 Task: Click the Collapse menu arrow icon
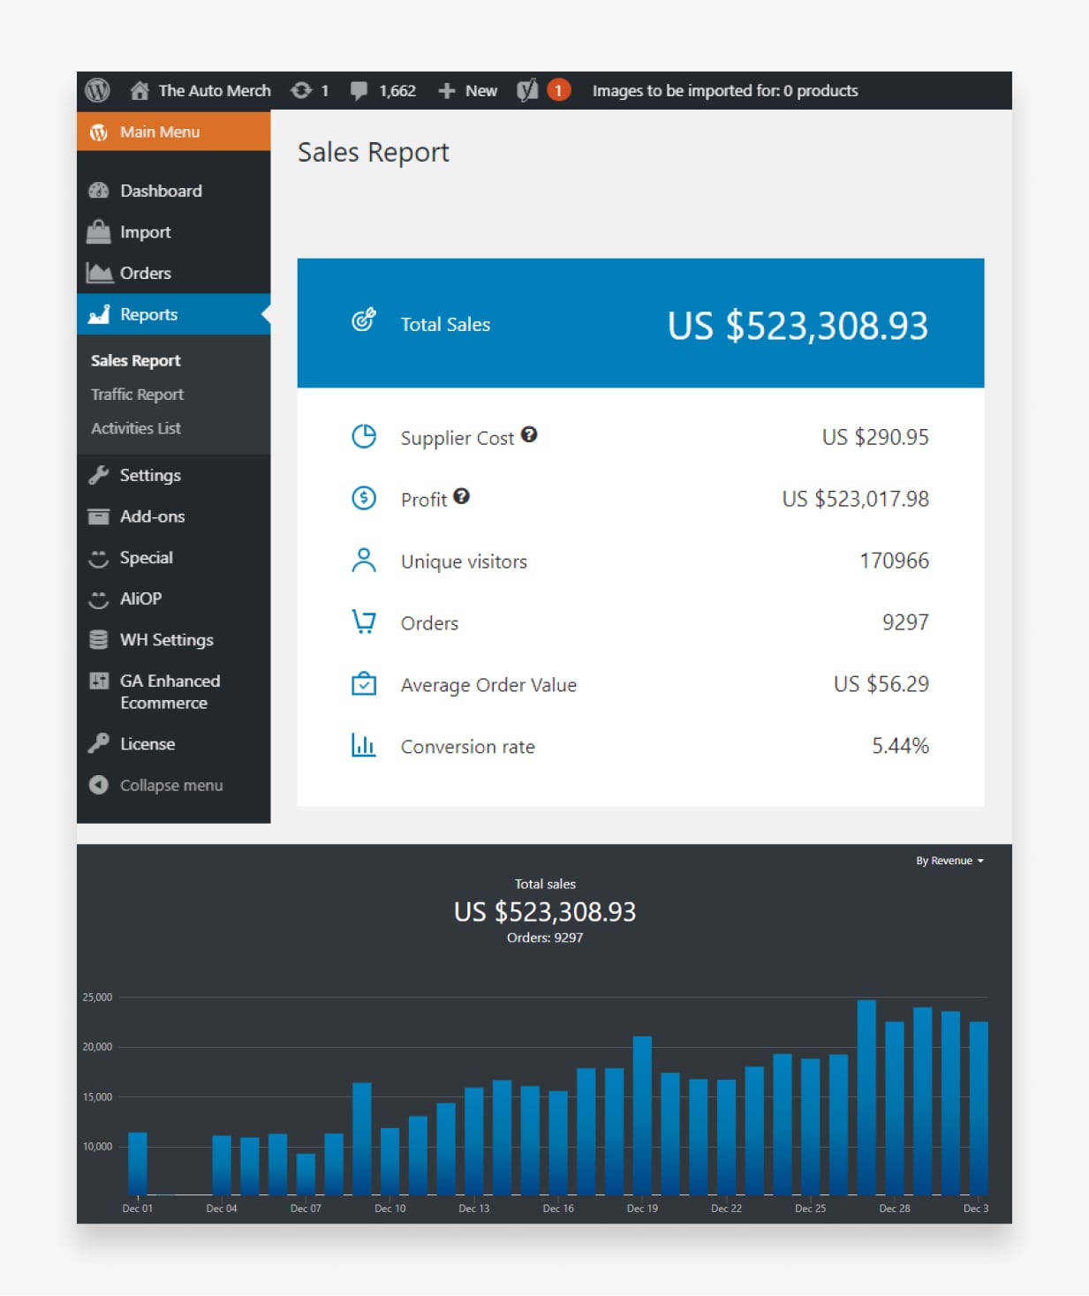pyautogui.click(x=99, y=785)
